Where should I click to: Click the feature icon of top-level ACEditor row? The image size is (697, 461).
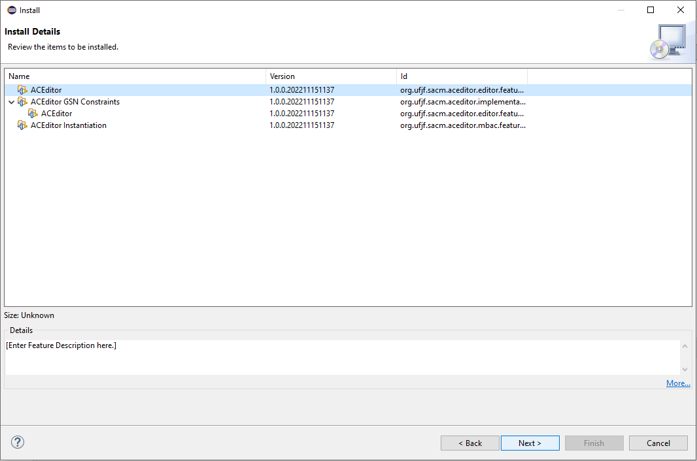(x=22, y=89)
